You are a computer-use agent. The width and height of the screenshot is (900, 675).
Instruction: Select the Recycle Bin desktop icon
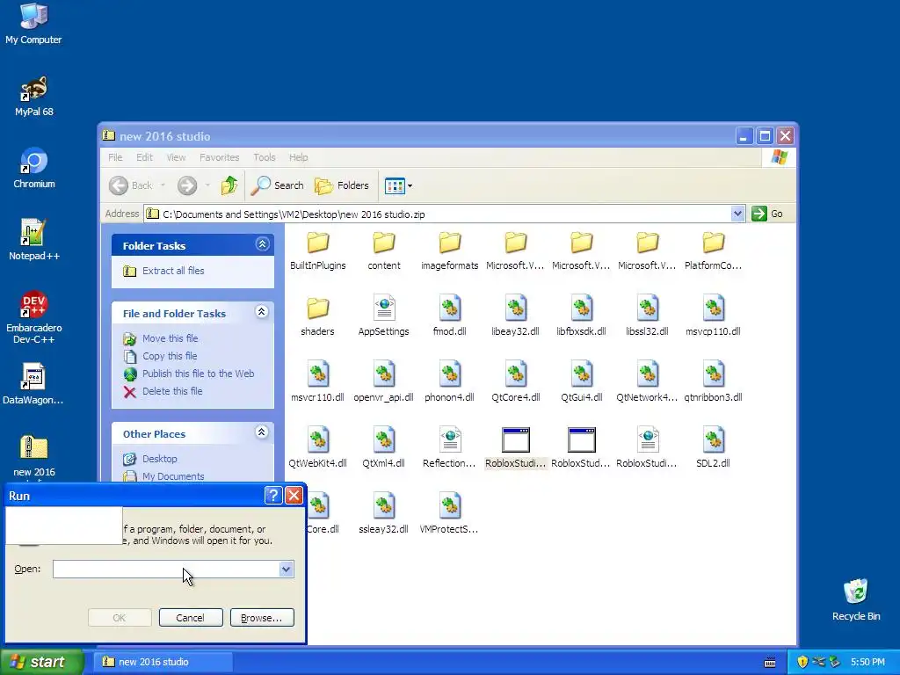pos(856,599)
